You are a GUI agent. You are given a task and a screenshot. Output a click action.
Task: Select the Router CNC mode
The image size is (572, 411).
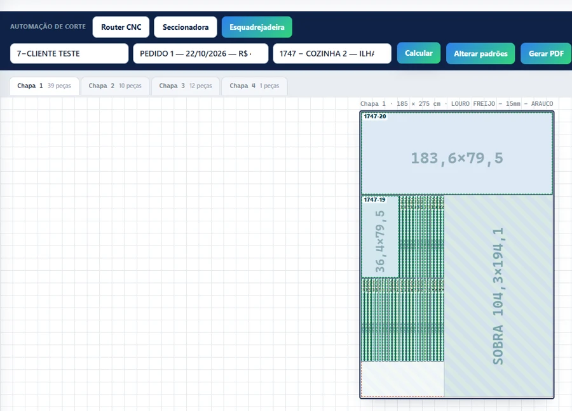point(121,27)
